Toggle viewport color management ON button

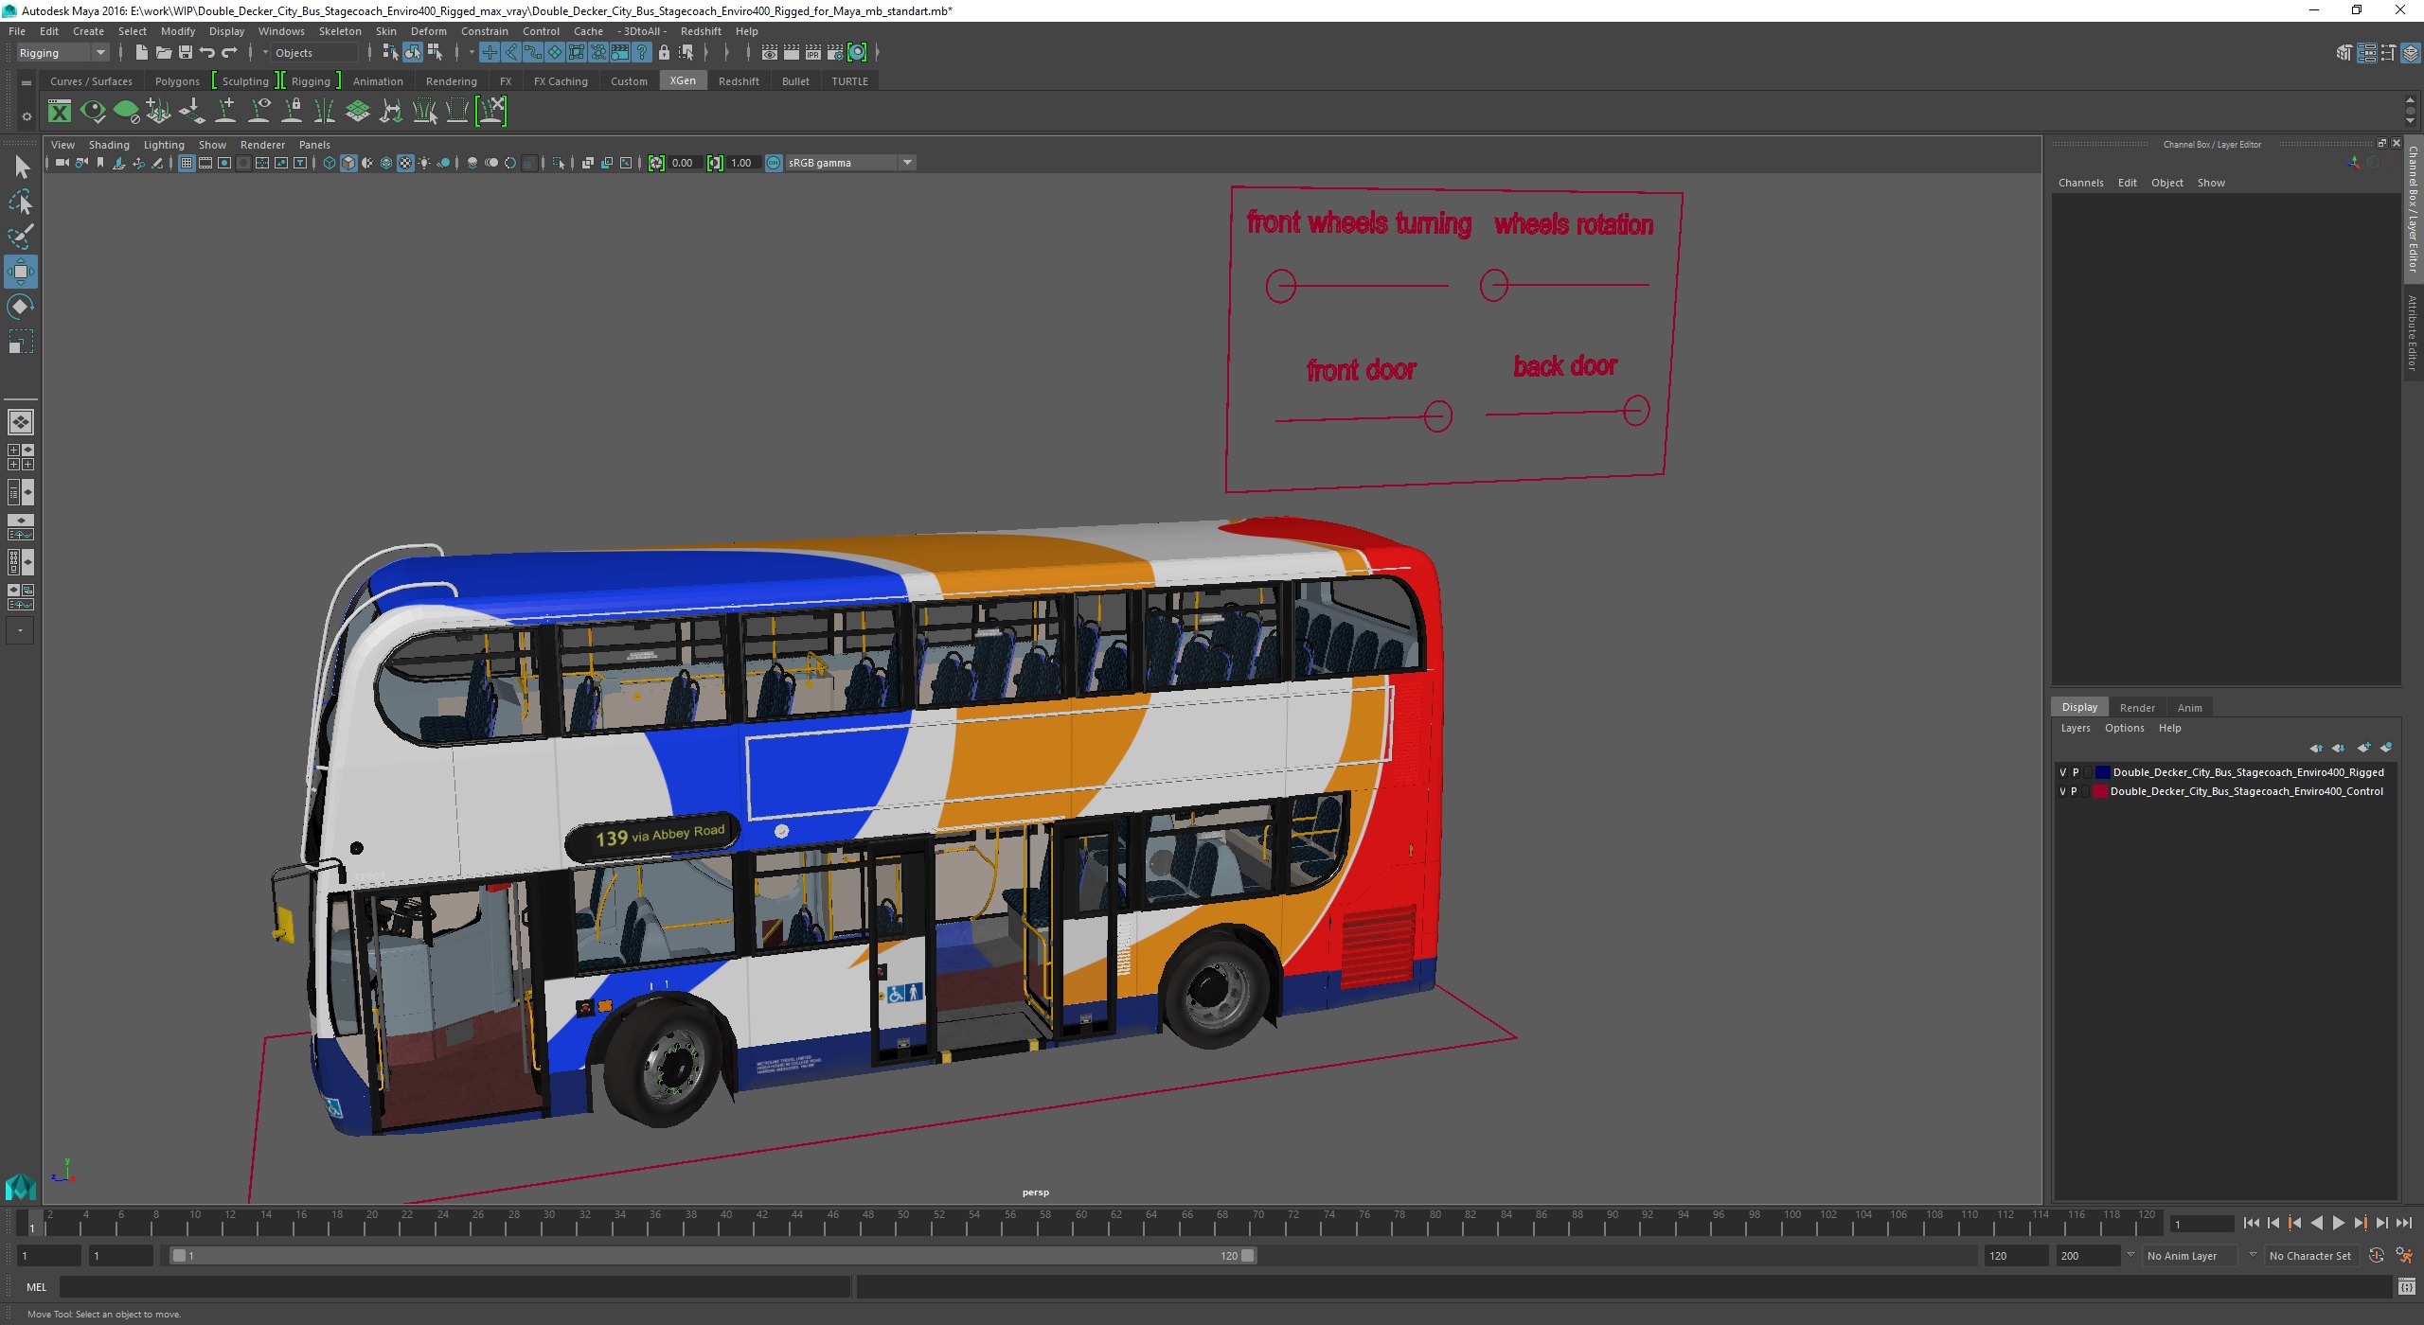pos(774,163)
